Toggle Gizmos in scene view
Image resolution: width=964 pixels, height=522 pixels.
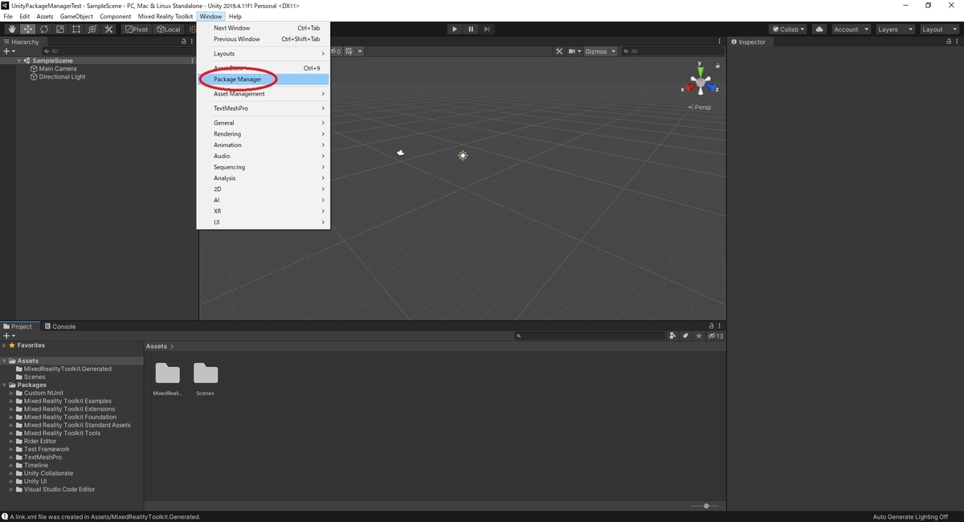coord(596,51)
